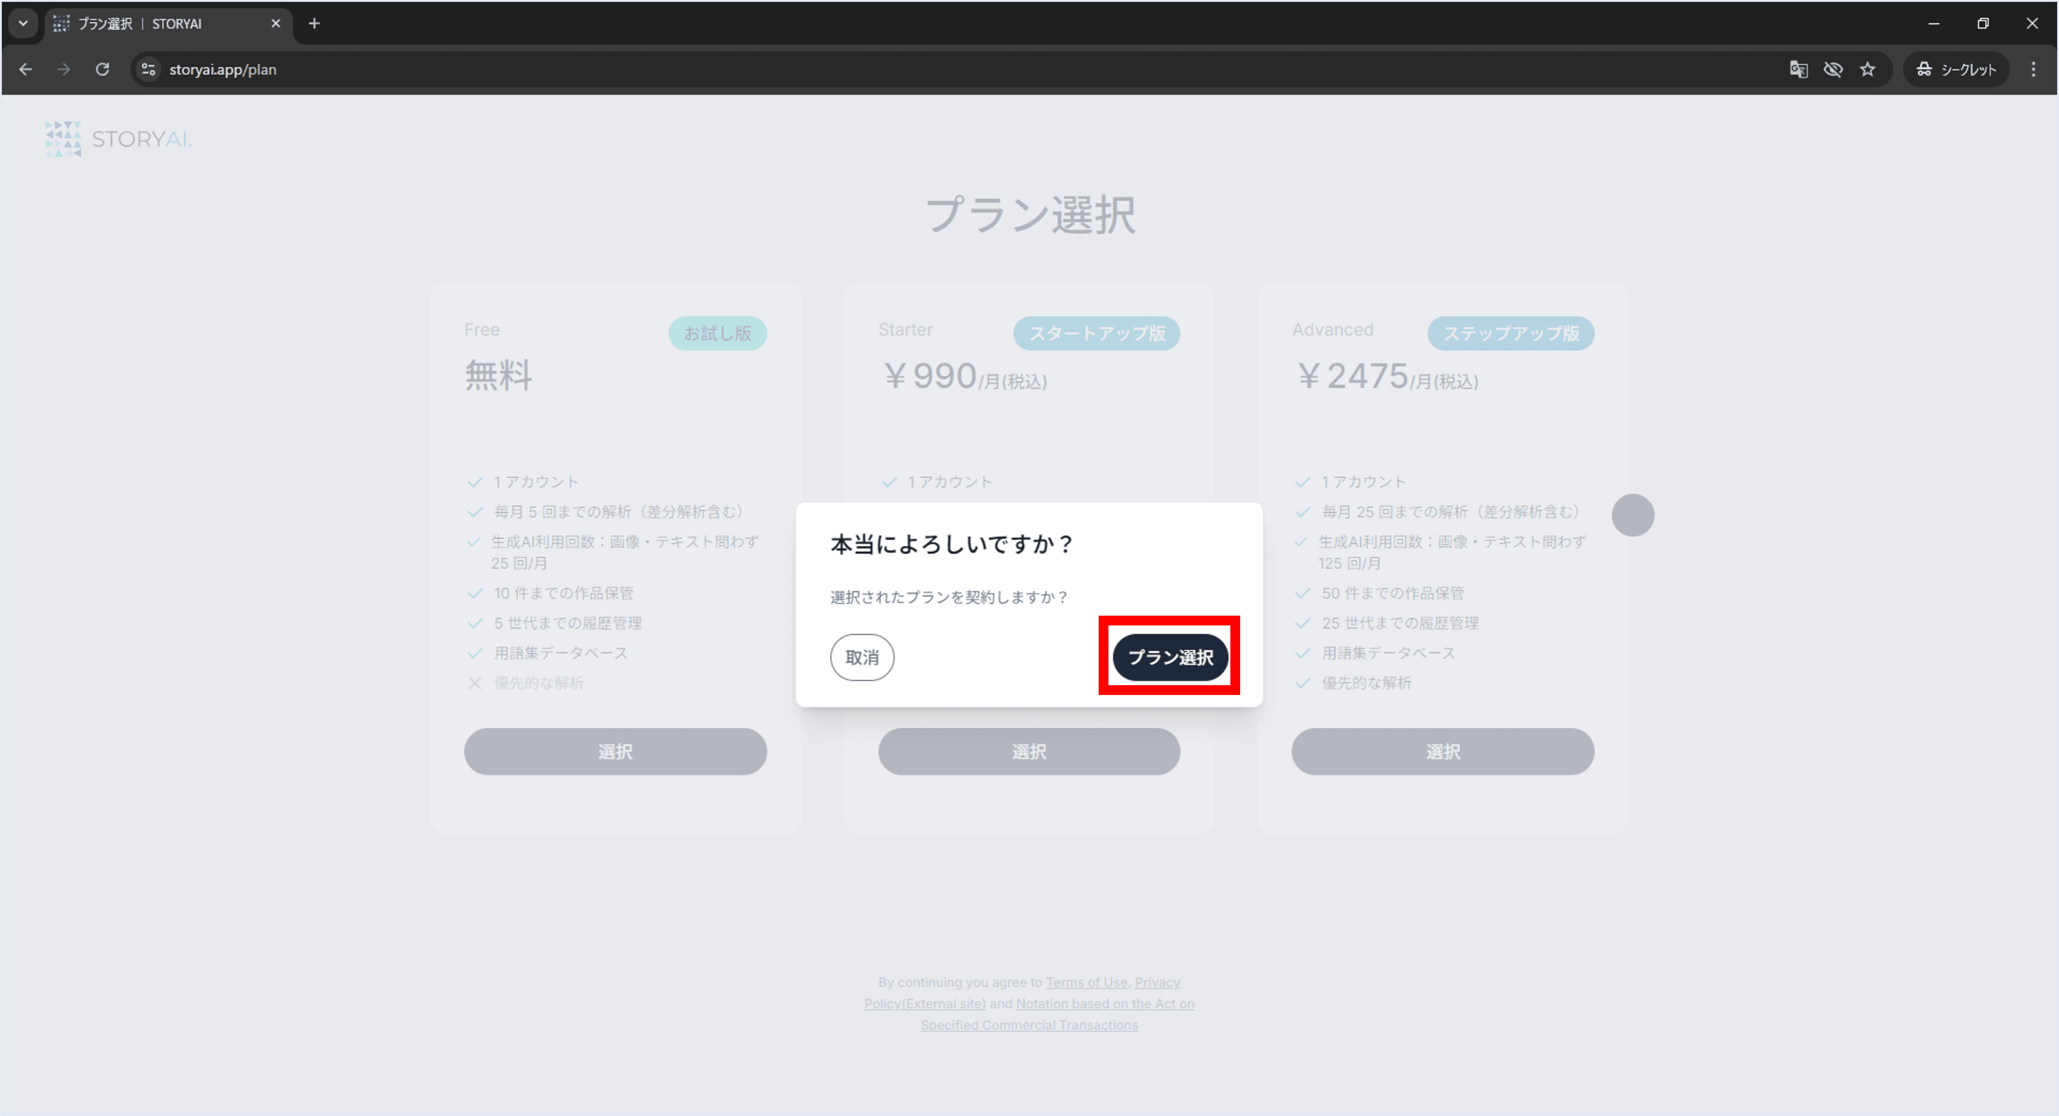Image resolution: width=2059 pixels, height=1116 pixels.
Task: Open the シークレット incognito indicator
Action: pos(1956,70)
